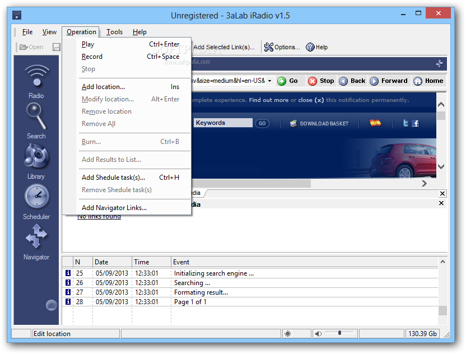Go to browser Home page

428,81
